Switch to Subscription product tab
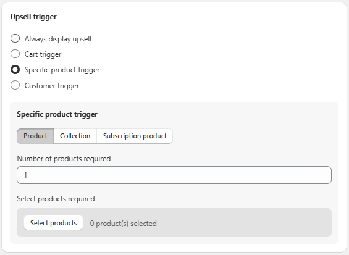 [135, 136]
